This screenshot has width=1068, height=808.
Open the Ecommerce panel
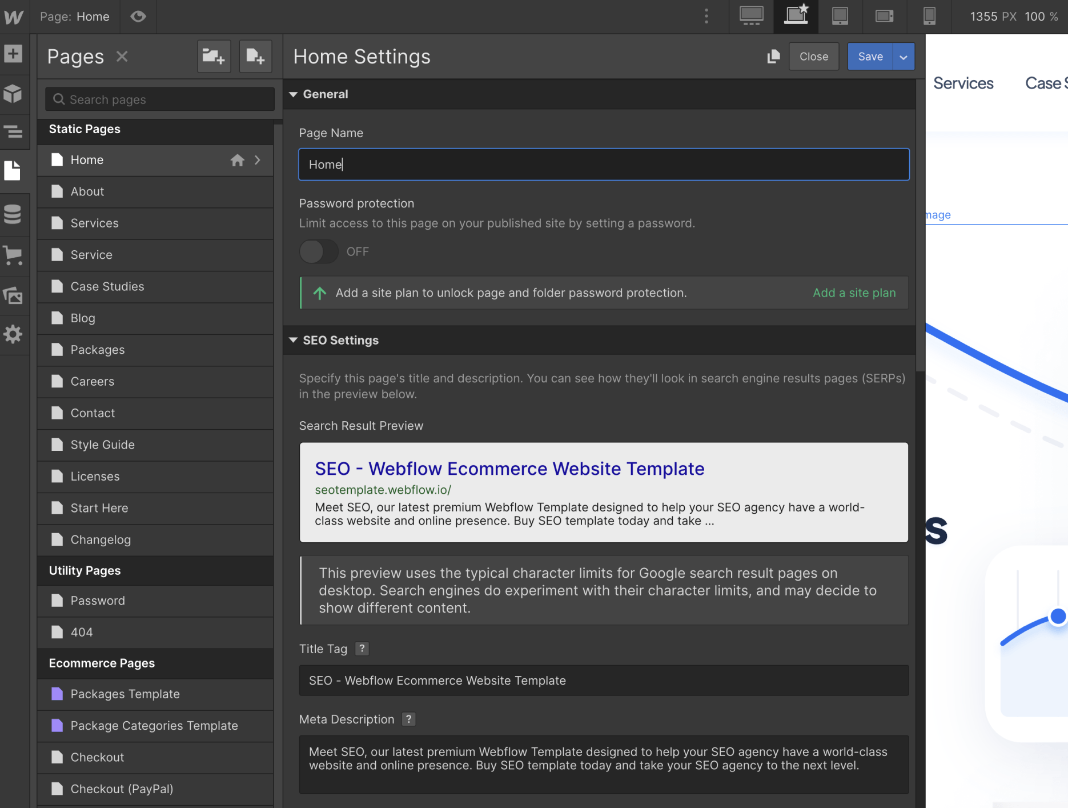[x=13, y=255]
